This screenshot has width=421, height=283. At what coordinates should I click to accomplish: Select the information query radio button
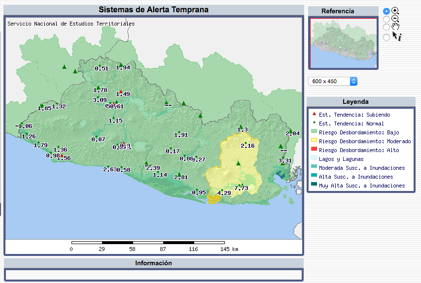tap(386, 36)
